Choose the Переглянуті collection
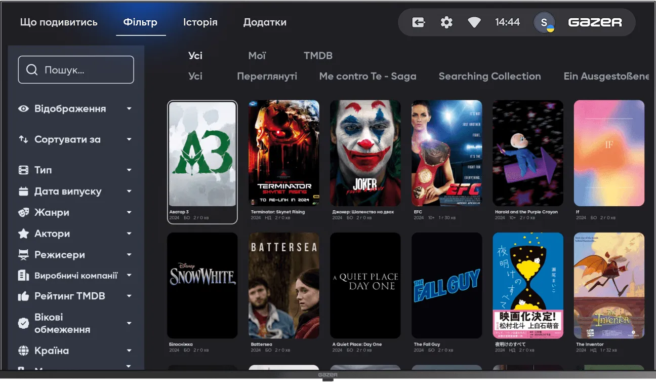Image resolution: width=656 pixels, height=382 pixels. (x=267, y=76)
